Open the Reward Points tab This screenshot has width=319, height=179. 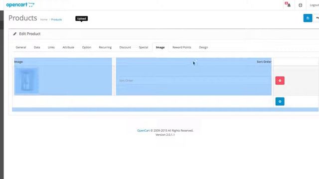pyautogui.click(x=181, y=47)
